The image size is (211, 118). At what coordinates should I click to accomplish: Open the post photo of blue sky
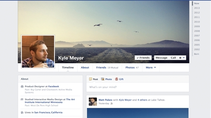coord(138,113)
